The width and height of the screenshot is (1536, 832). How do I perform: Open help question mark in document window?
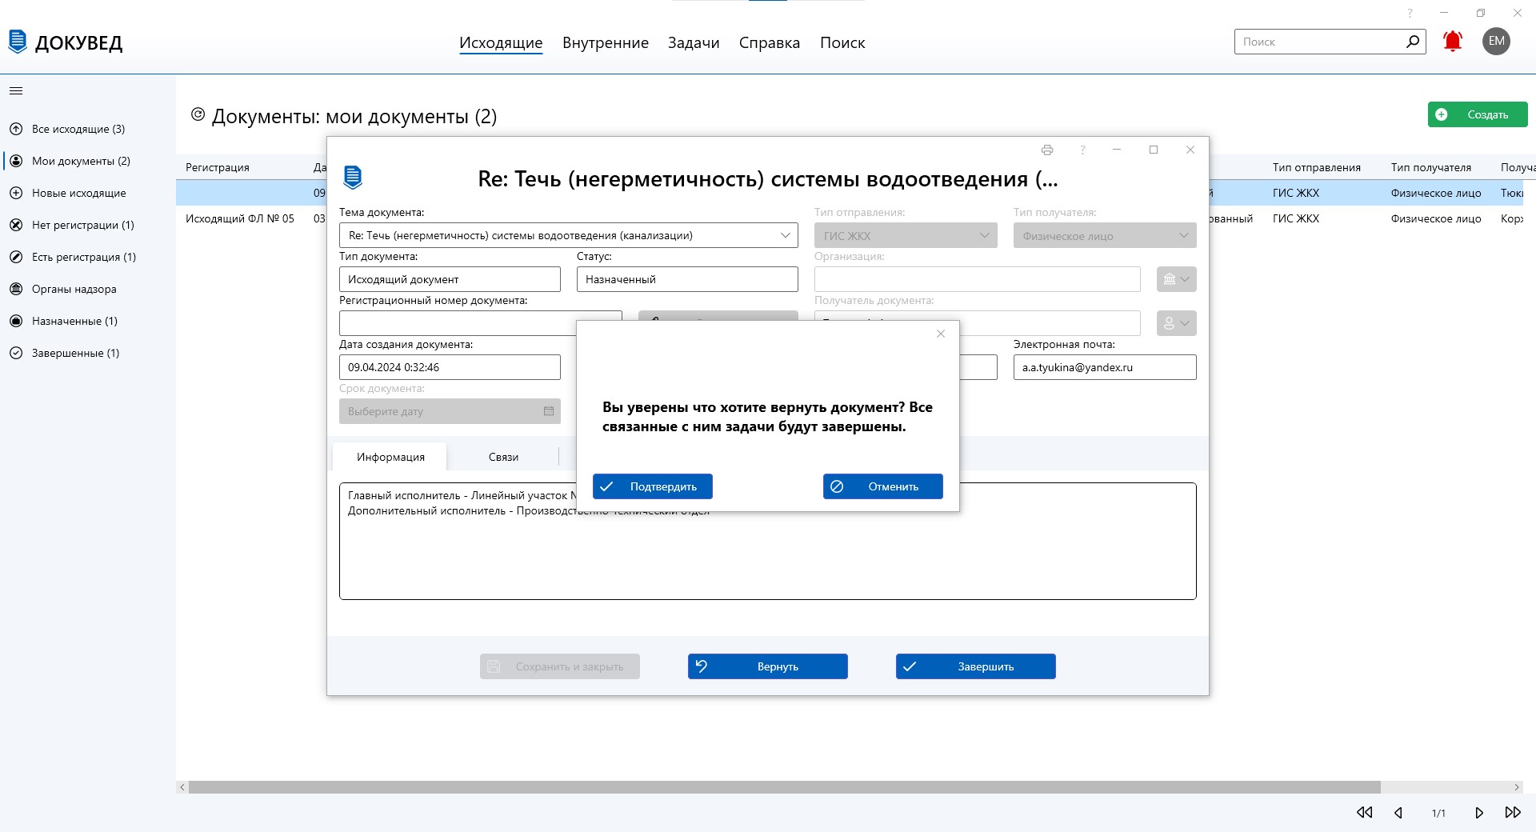(x=1082, y=150)
